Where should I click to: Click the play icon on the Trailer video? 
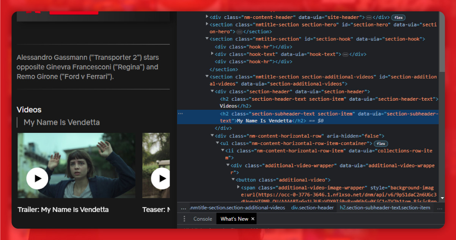(37, 178)
